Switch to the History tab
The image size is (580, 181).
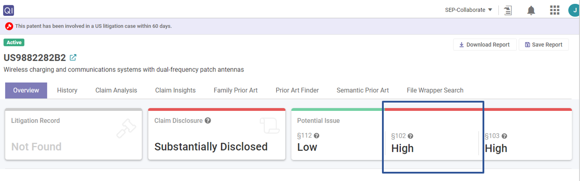(67, 90)
